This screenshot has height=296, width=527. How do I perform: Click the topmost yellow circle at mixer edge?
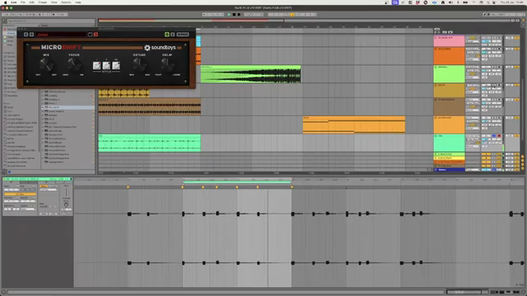[523, 156]
